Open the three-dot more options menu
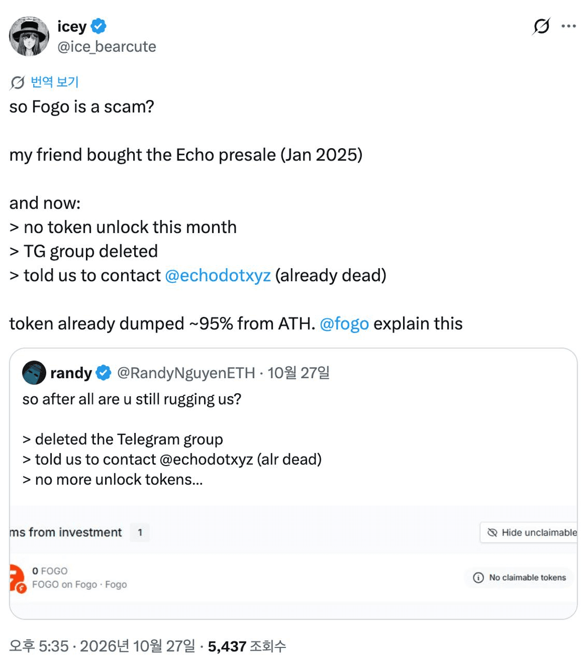The image size is (585, 663). point(568,26)
